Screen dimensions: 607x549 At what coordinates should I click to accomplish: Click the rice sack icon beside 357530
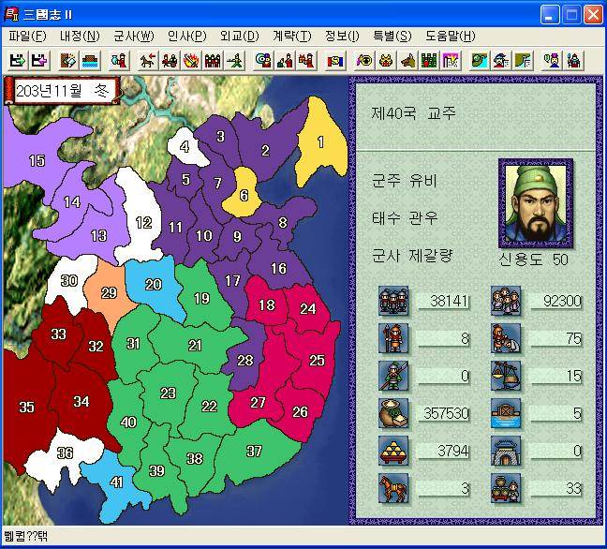point(393,413)
